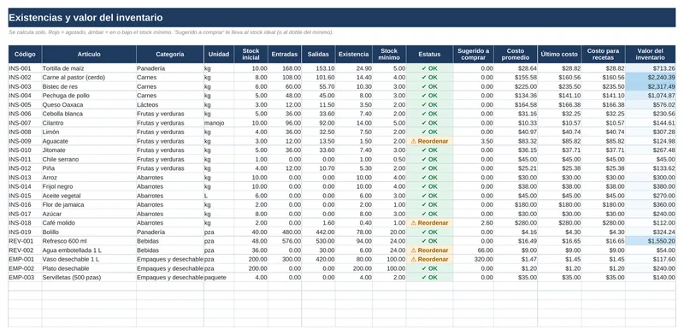Select the Existencia column header
Image resolution: width=684 pixels, height=335 pixels.
[x=353, y=55]
